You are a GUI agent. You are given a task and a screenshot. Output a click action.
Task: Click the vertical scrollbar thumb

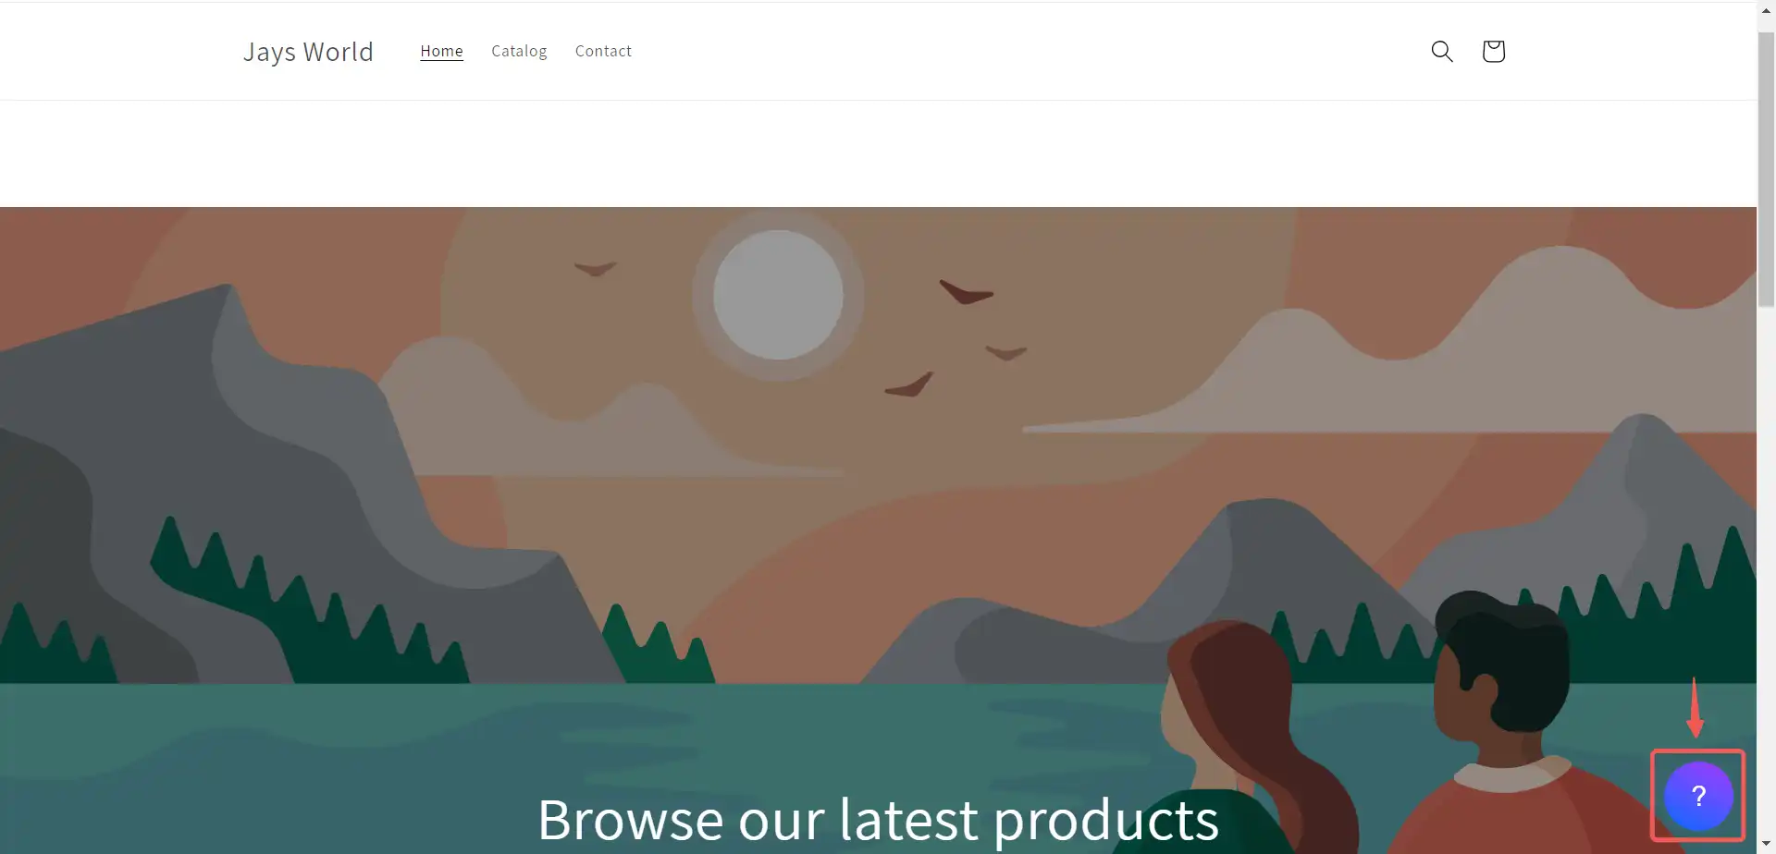tap(1767, 169)
